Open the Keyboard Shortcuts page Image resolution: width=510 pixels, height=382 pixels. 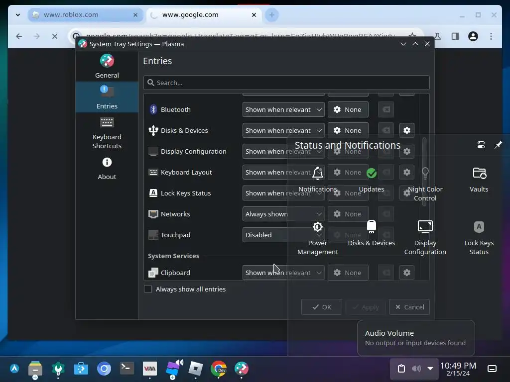click(107, 132)
